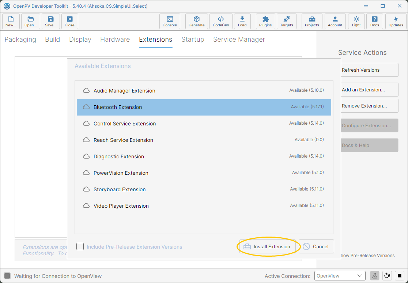Enable Include Pre-Release Extension Versions checkbox
The image size is (408, 283).
click(80, 246)
